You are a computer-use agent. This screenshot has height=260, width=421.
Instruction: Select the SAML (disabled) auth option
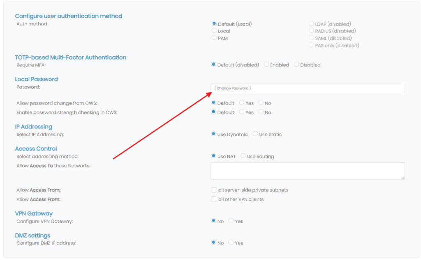(x=311, y=38)
